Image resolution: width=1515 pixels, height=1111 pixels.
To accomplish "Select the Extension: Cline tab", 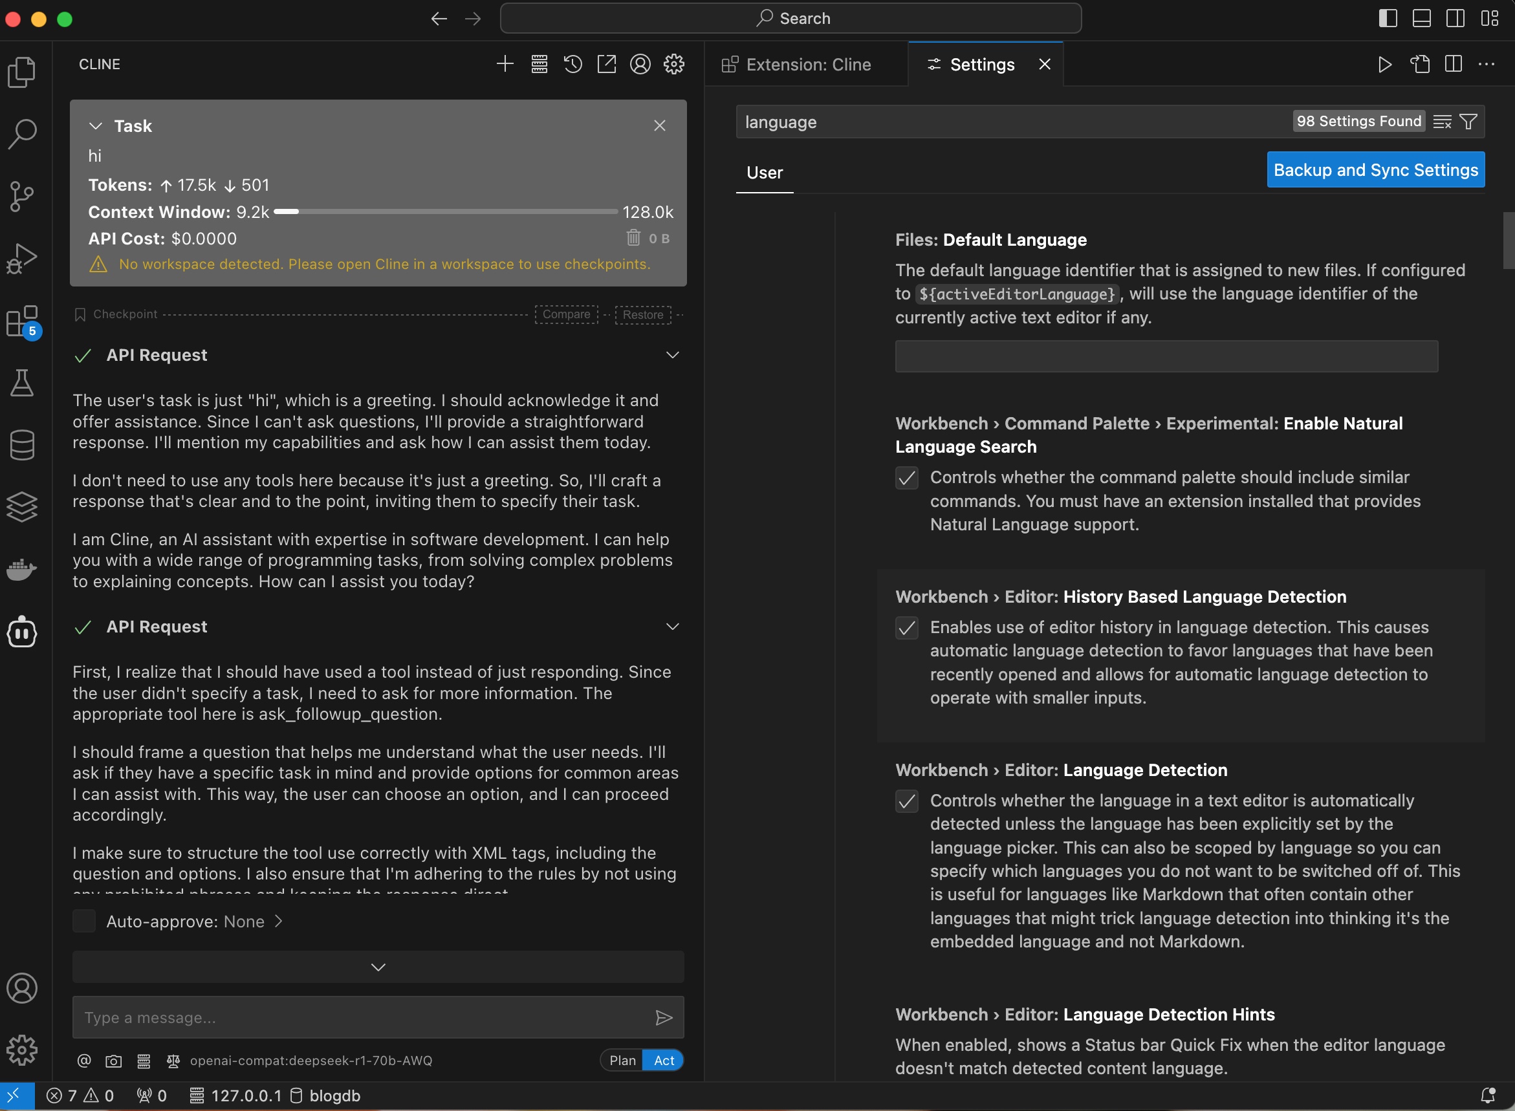I will [x=806, y=64].
